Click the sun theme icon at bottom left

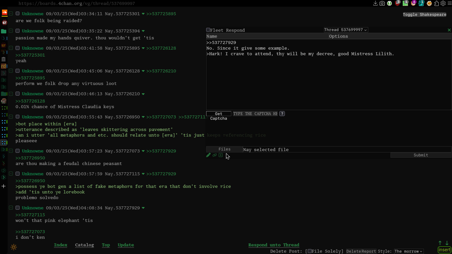14,247
